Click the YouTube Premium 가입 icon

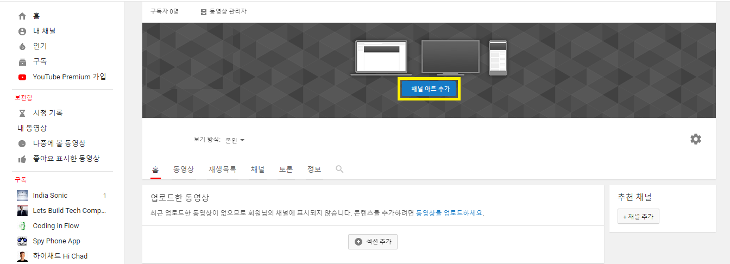tap(22, 77)
